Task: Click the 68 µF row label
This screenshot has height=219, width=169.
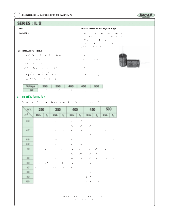Action: click(28, 172)
